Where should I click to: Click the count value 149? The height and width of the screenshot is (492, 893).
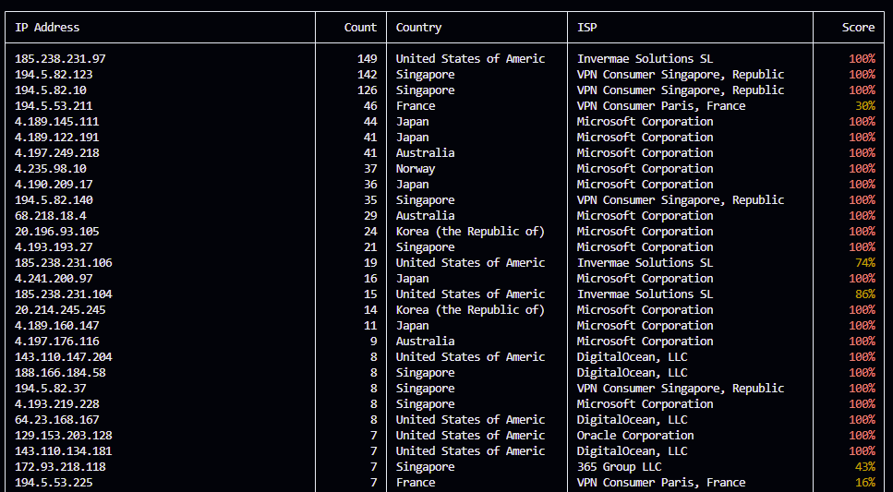pyautogui.click(x=368, y=59)
